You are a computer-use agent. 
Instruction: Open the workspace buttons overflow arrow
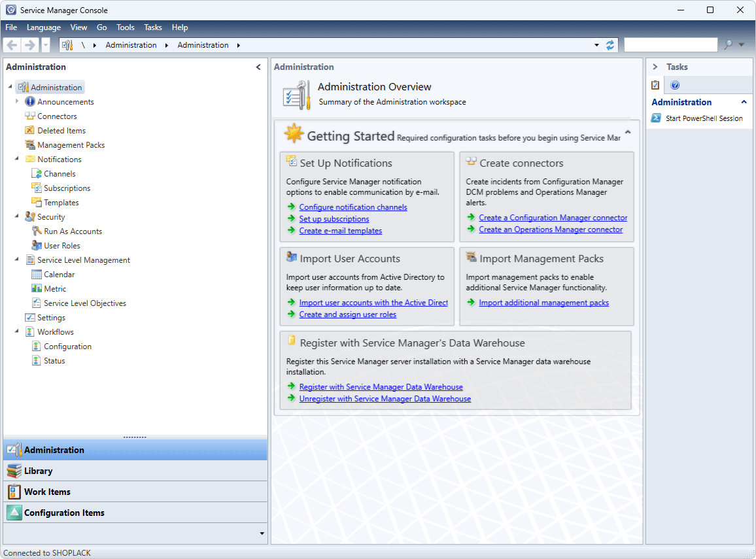click(x=262, y=534)
